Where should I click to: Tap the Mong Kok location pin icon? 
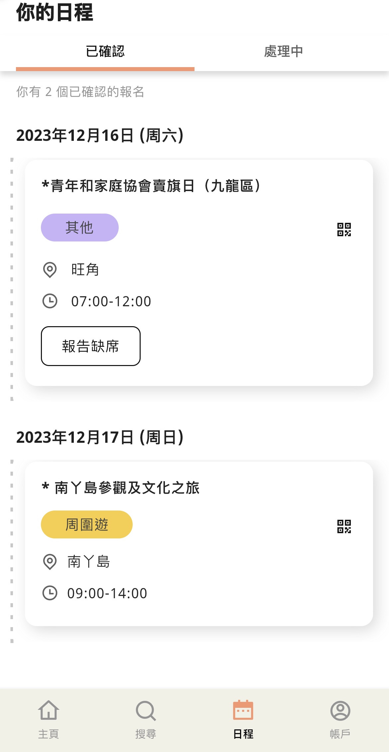pyautogui.click(x=50, y=270)
